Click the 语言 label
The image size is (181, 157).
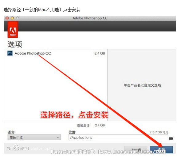point(12,132)
